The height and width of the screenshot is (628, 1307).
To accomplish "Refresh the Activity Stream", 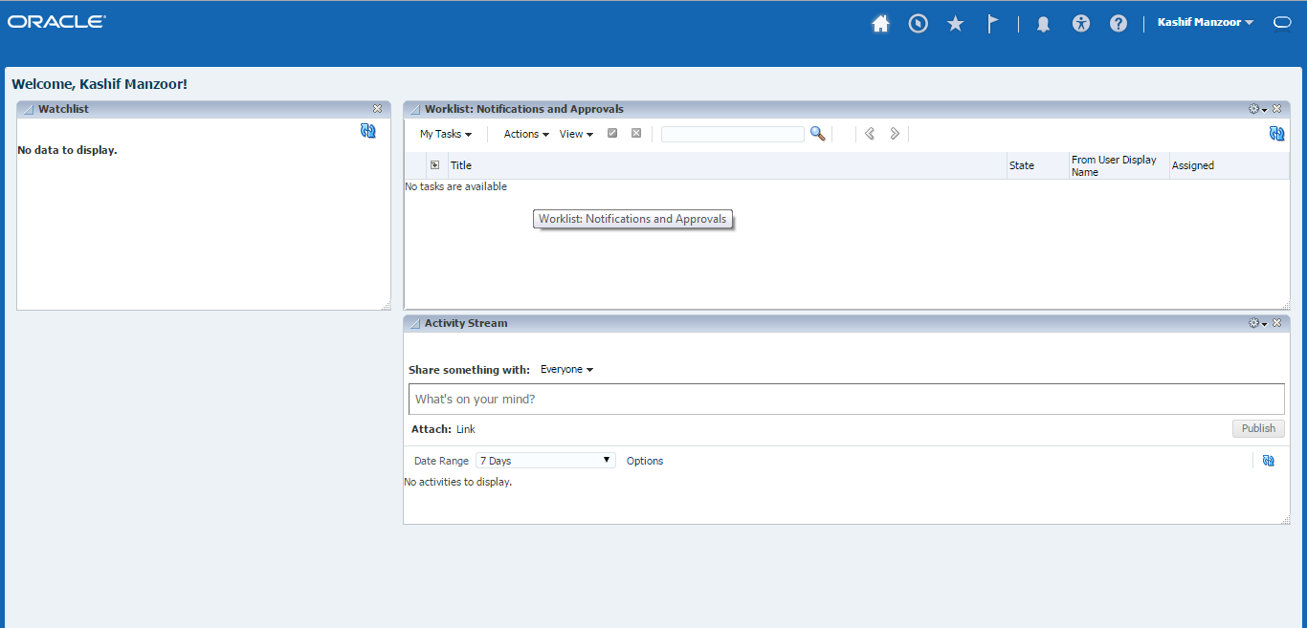I will coord(1269,461).
